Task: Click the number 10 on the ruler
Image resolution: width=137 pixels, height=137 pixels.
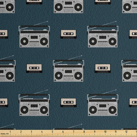Action: [105, 132]
